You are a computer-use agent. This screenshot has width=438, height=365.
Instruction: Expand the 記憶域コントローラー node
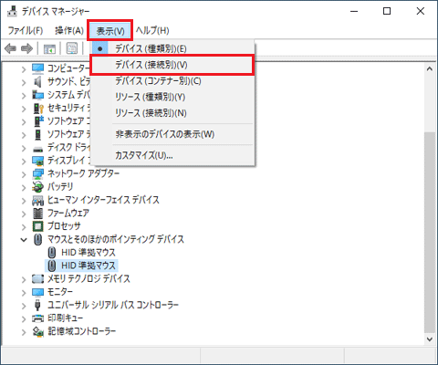[x=24, y=331]
